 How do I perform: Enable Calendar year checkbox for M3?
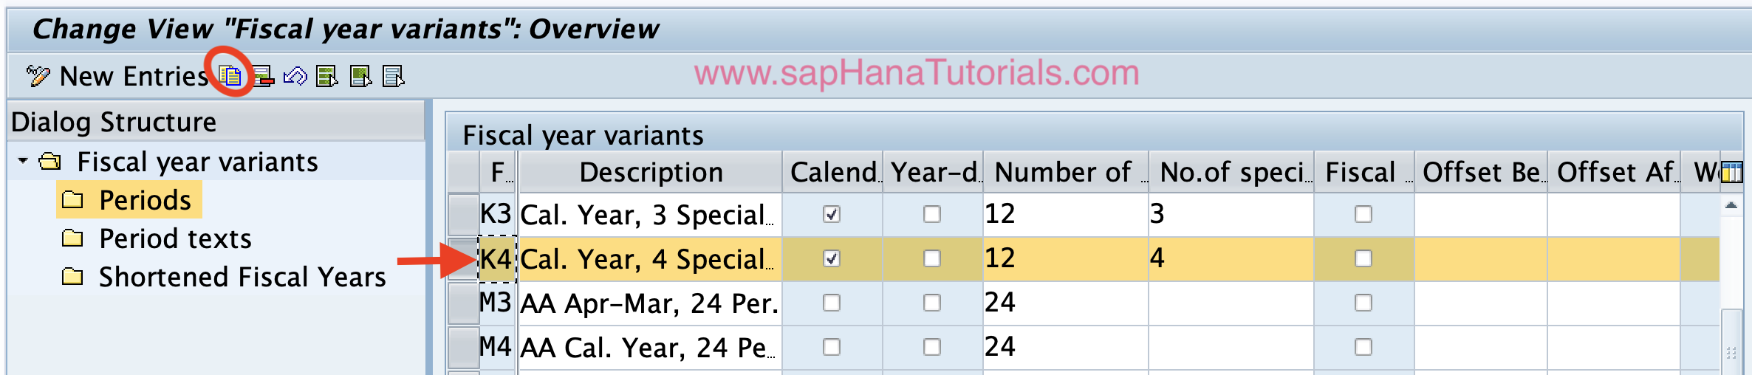[832, 303]
